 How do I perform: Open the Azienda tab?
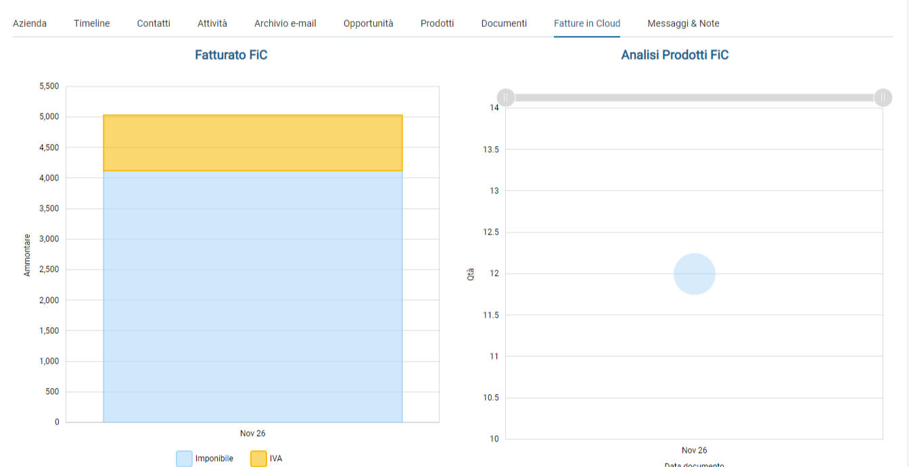pyautogui.click(x=30, y=23)
